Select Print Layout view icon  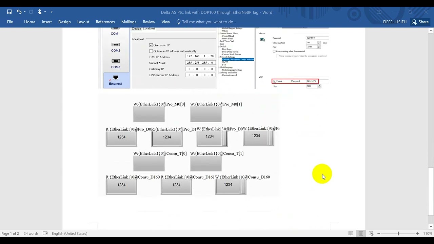pyautogui.click(x=361, y=233)
